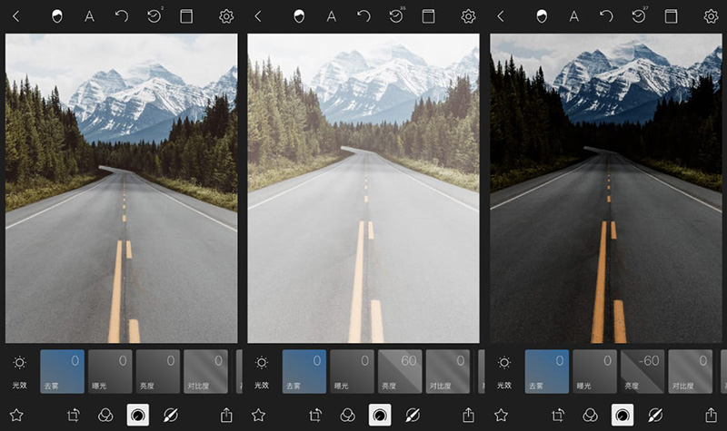Open history with badge 37
The width and height of the screenshot is (727, 431).
pos(639,16)
